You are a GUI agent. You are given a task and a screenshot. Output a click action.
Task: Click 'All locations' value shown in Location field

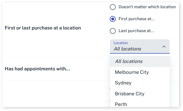coord(127,49)
